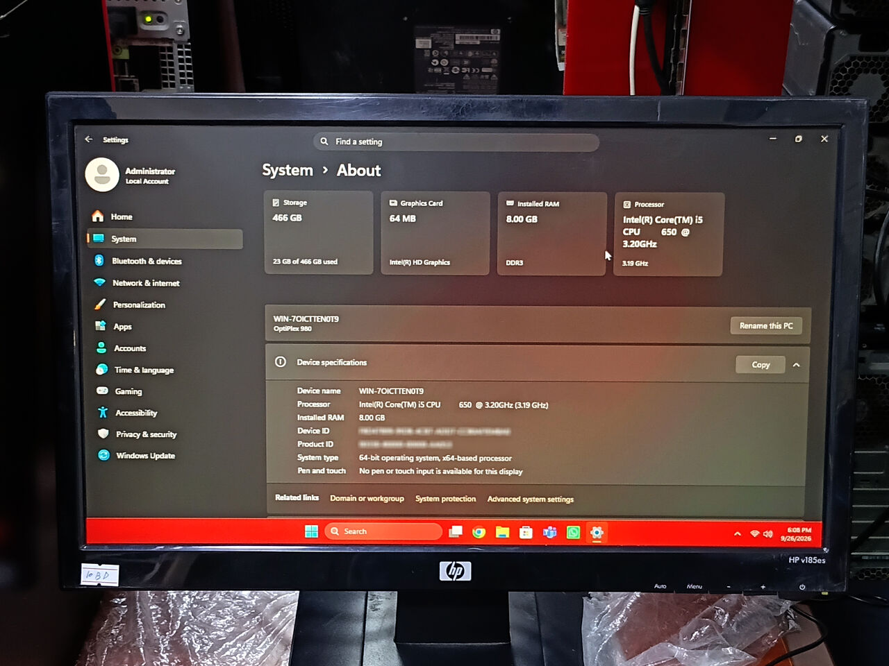Image resolution: width=889 pixels, height=666 pixels.
Task: Click the Gaming controller icon
Action: pyautogui.click(x=102, y=391)
